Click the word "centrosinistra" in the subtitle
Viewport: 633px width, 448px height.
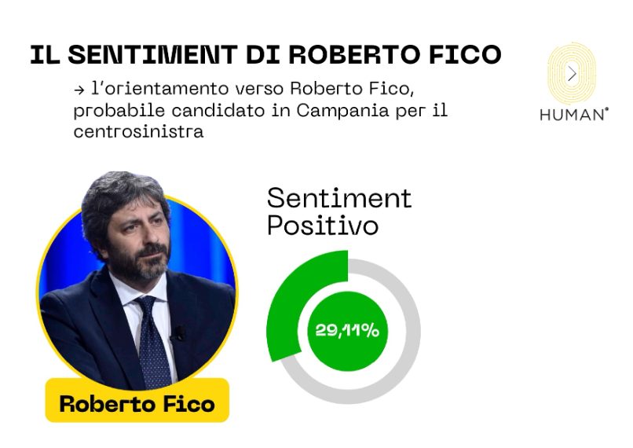[138, 131]
